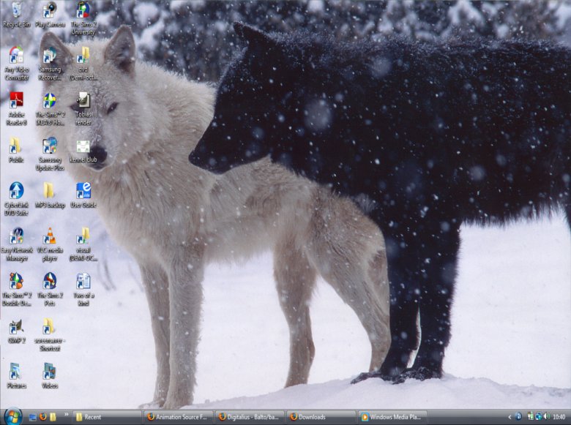Screen dimensions: 571x425
Task: Launch GIMP 2 desktop icon
Action: pyautogui.click(x=16, y=331)
